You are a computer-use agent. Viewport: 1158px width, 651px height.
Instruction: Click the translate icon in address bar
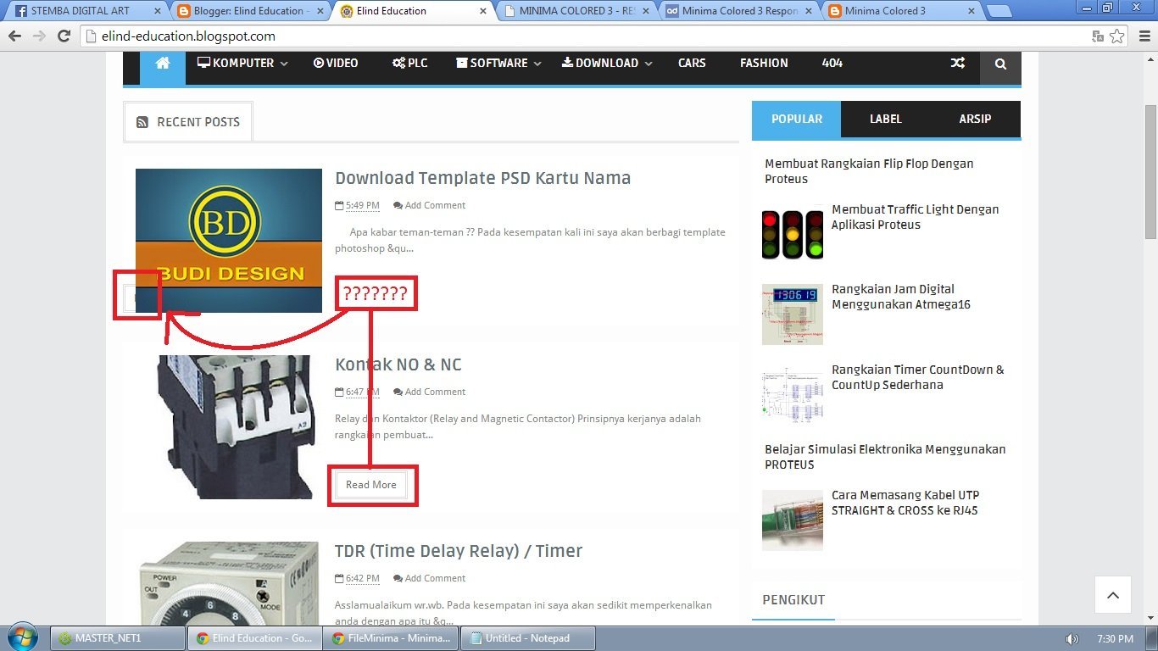1098,36
